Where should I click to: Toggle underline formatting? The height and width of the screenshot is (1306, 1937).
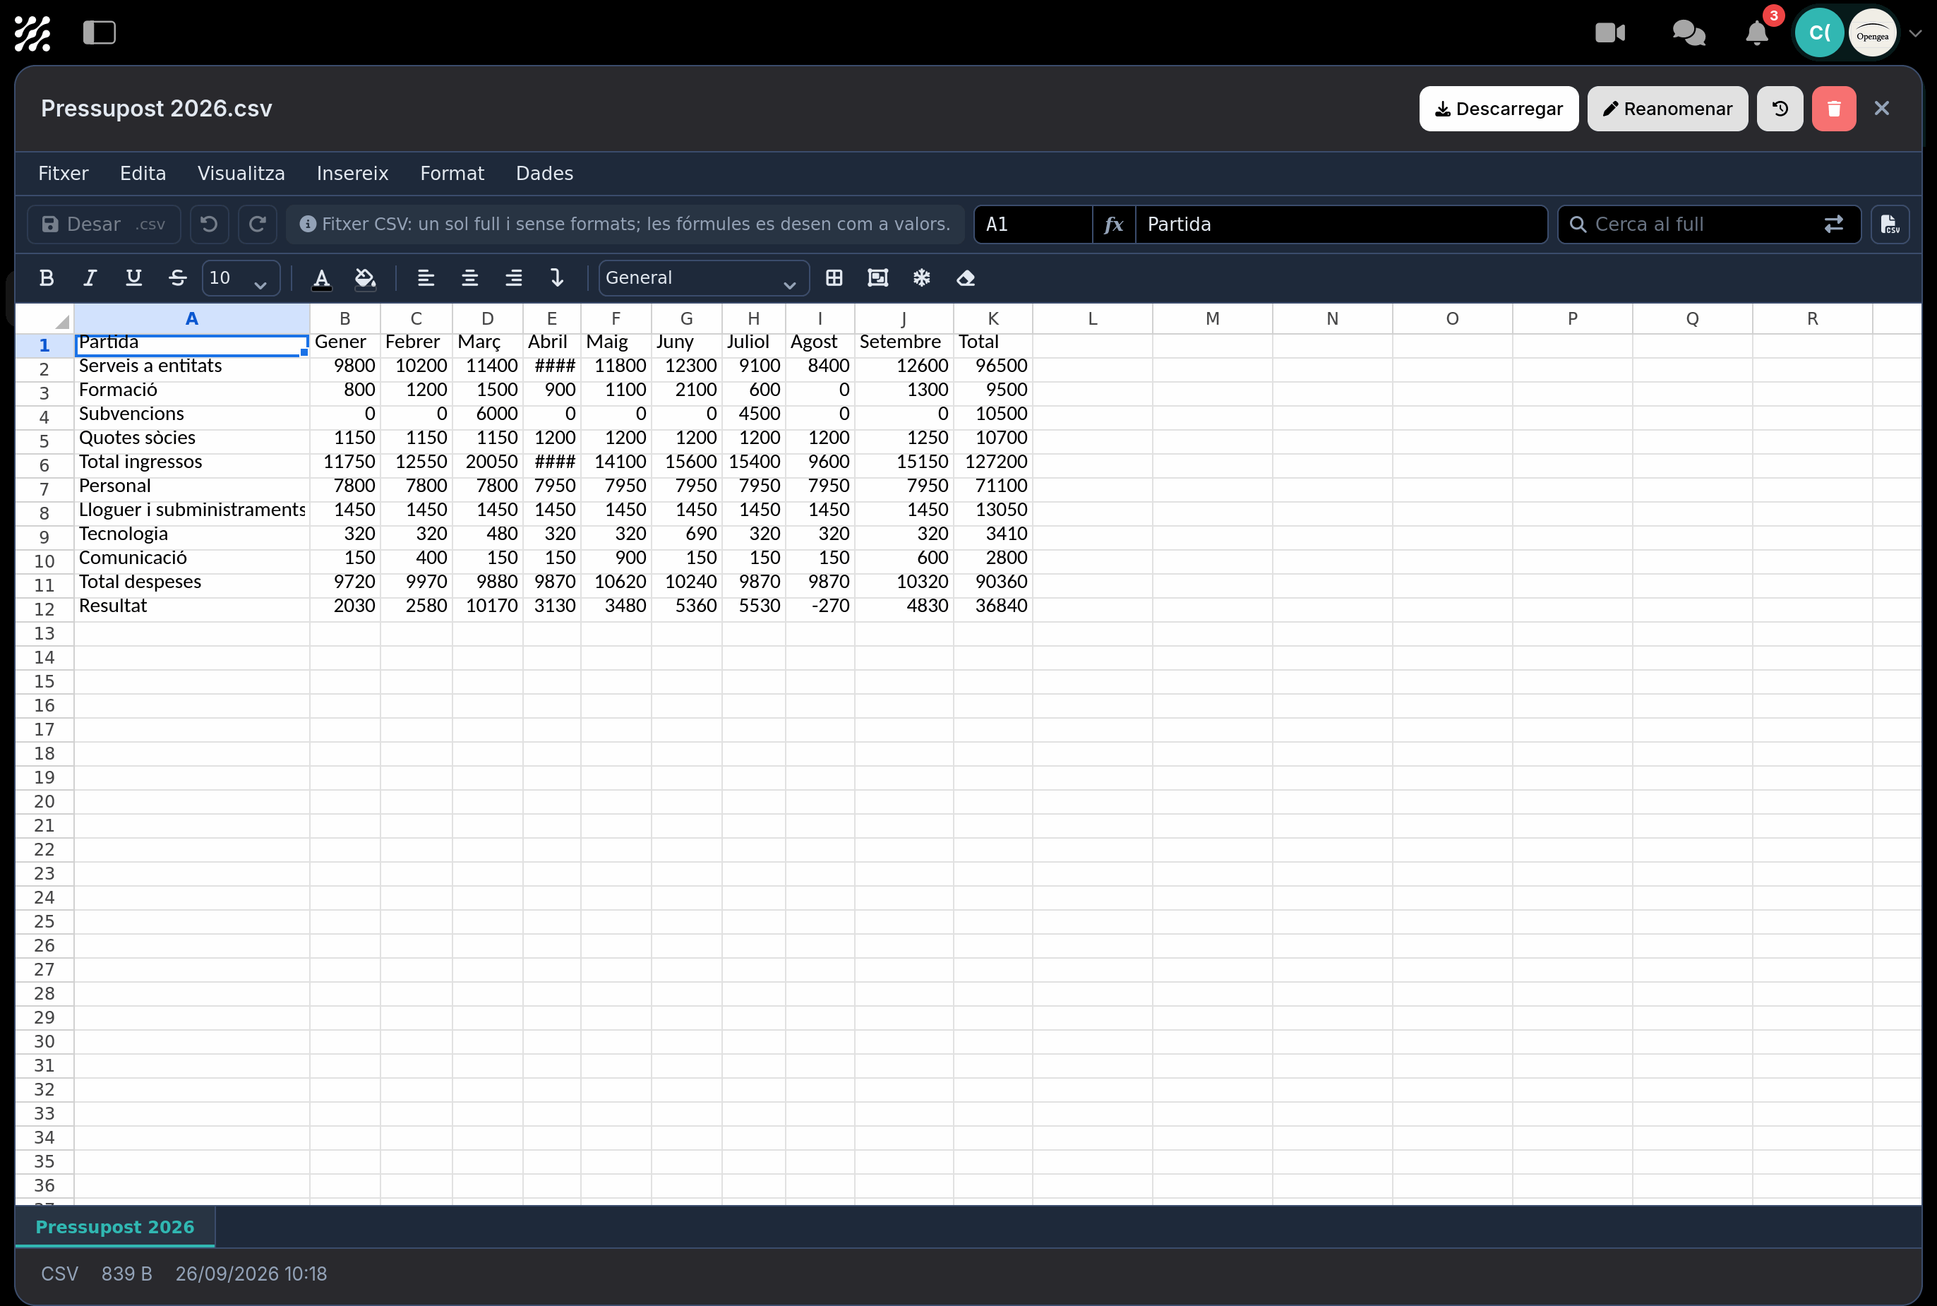133,278
